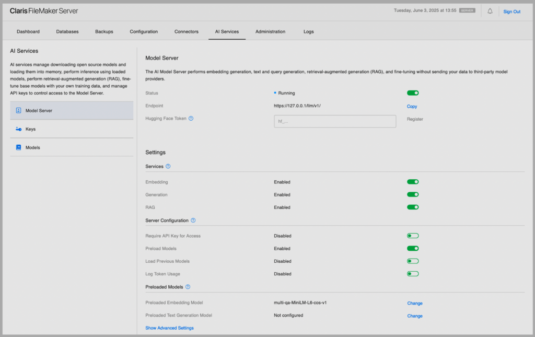Turn off the Preload Models toggle
This screenshot has height=337, width=535.
[413, 248]
